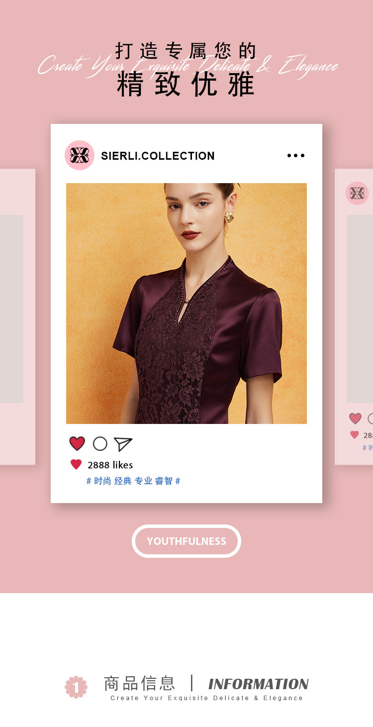
Task: Click the 时尚 经典 专业 睿智 hashtag line
Action: tap(133, 481)
